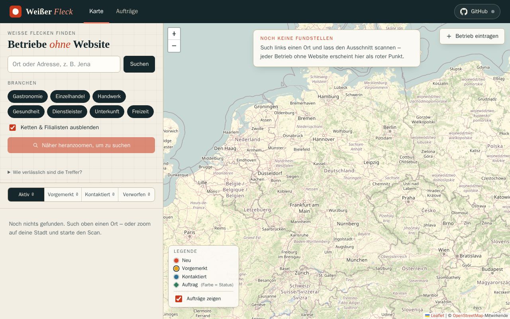Click the Berlin label on the map
Image resolution: width=510 pixels, height=319 pixels.
click(390, 127)
